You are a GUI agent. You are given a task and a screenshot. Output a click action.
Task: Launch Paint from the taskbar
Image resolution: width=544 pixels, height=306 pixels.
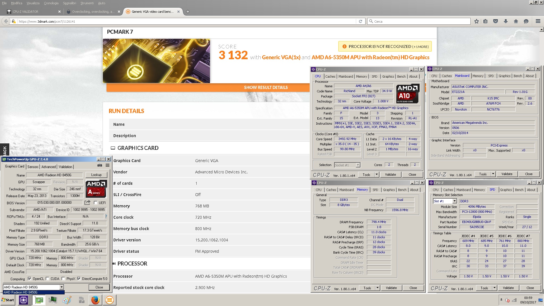point(67,300)
